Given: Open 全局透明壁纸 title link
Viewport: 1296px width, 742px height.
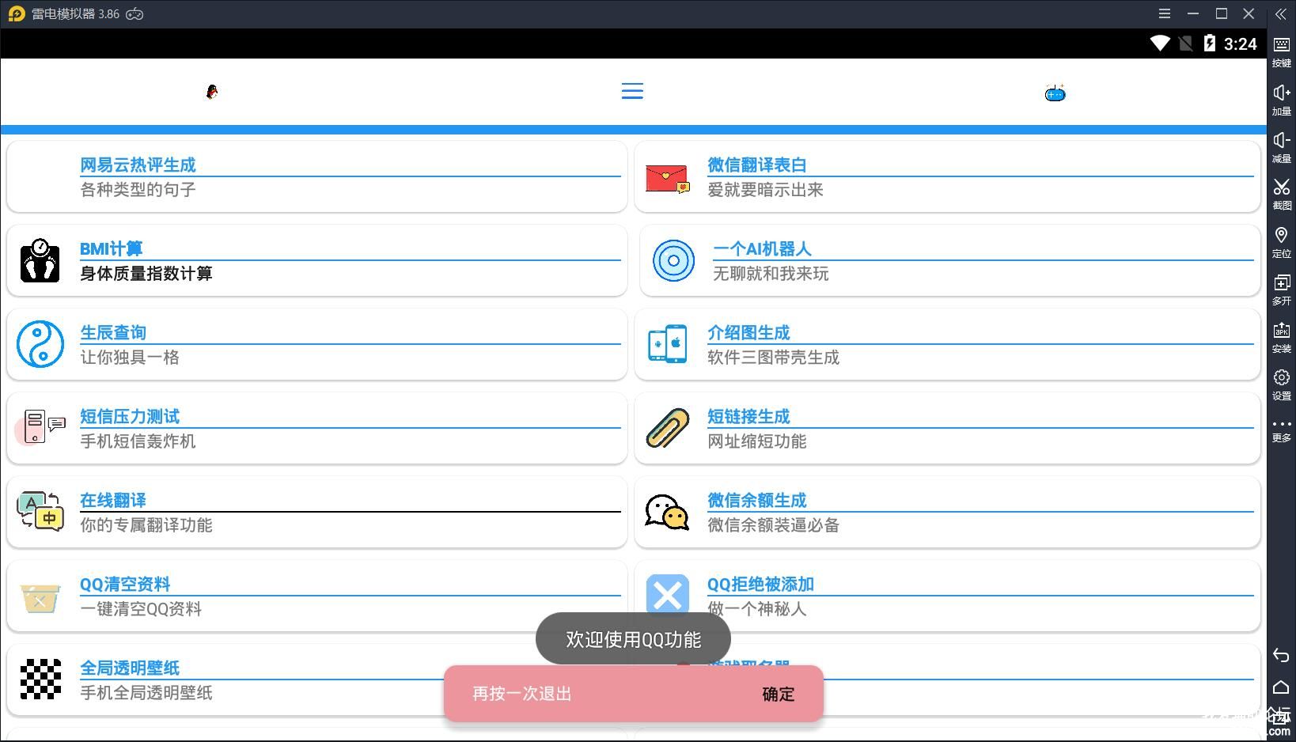Looking at the screenshot, I should [130, 668].
